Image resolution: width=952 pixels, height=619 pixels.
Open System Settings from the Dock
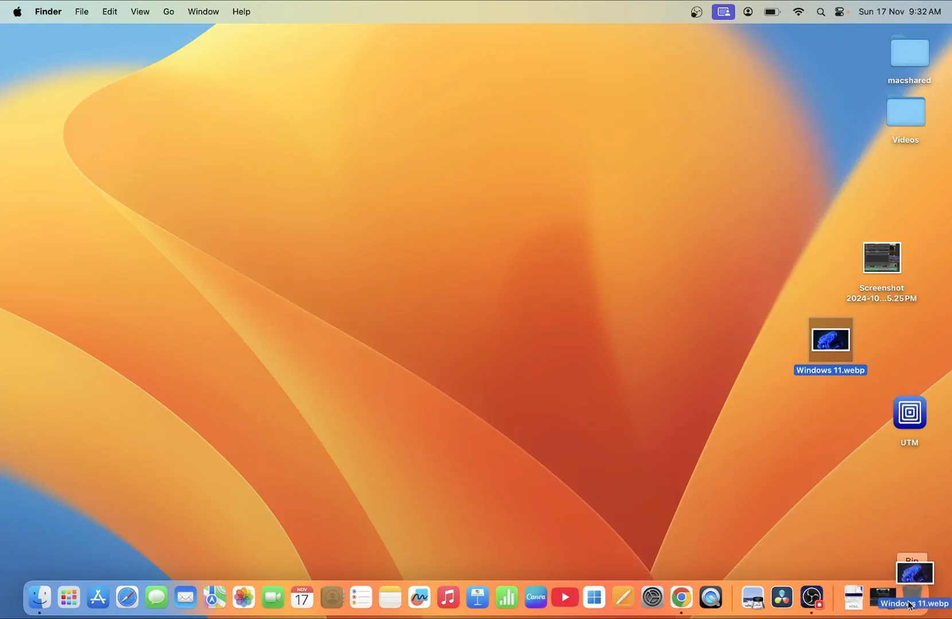652,598
